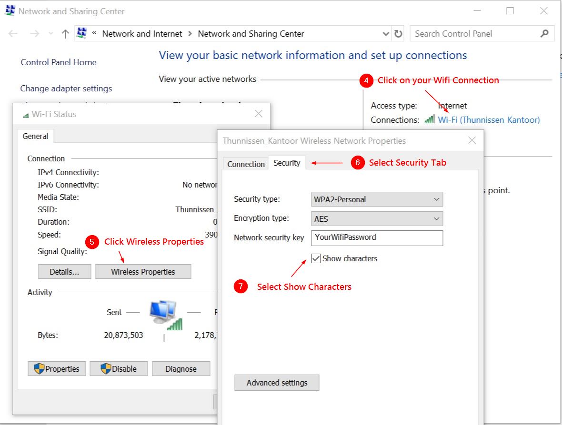562x425 pixels.
Task: Switch to the Connection tab
Action: [x=245, y=164]
